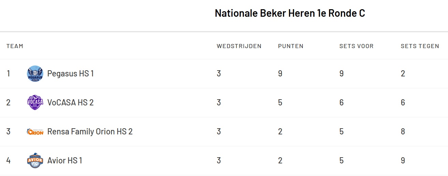The width and height of the screenshot is (448, 176).
Task: Click the SETS VOOR column header
Action: pyautogui.click(x=356, y=46)
